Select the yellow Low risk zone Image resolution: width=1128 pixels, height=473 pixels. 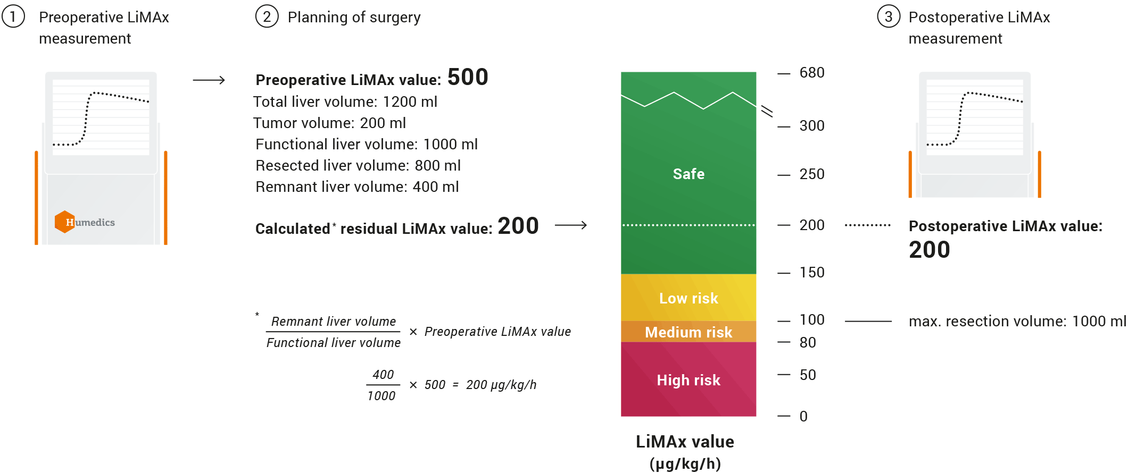pos(689,298)
